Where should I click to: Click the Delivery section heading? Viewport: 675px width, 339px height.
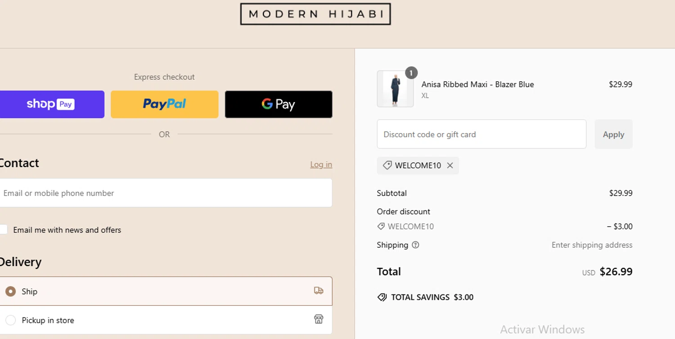point(20,262)
